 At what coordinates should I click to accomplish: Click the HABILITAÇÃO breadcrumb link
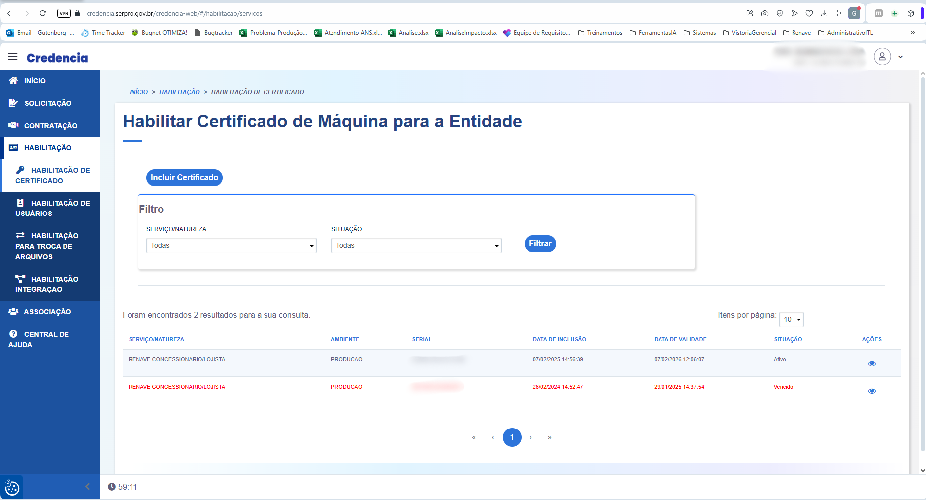pos(179,92)
